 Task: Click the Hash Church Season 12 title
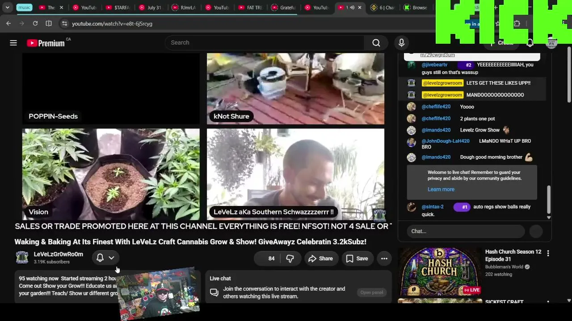pos(513,255)
